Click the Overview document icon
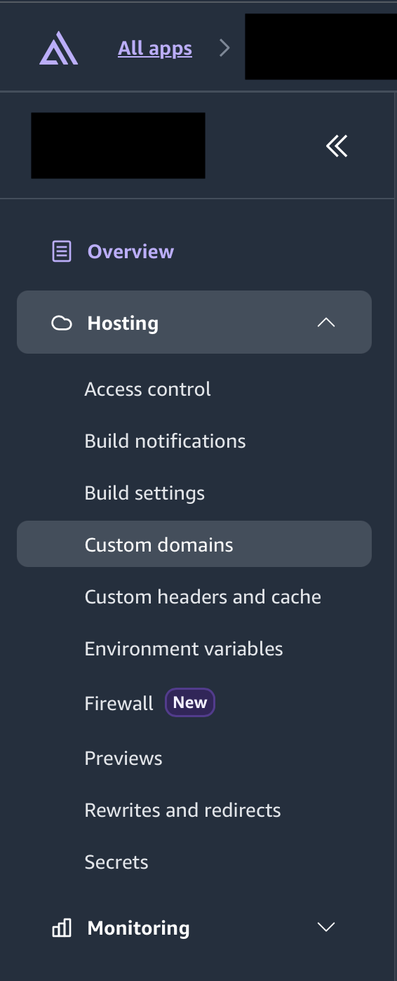 click(x=62, y=251)
